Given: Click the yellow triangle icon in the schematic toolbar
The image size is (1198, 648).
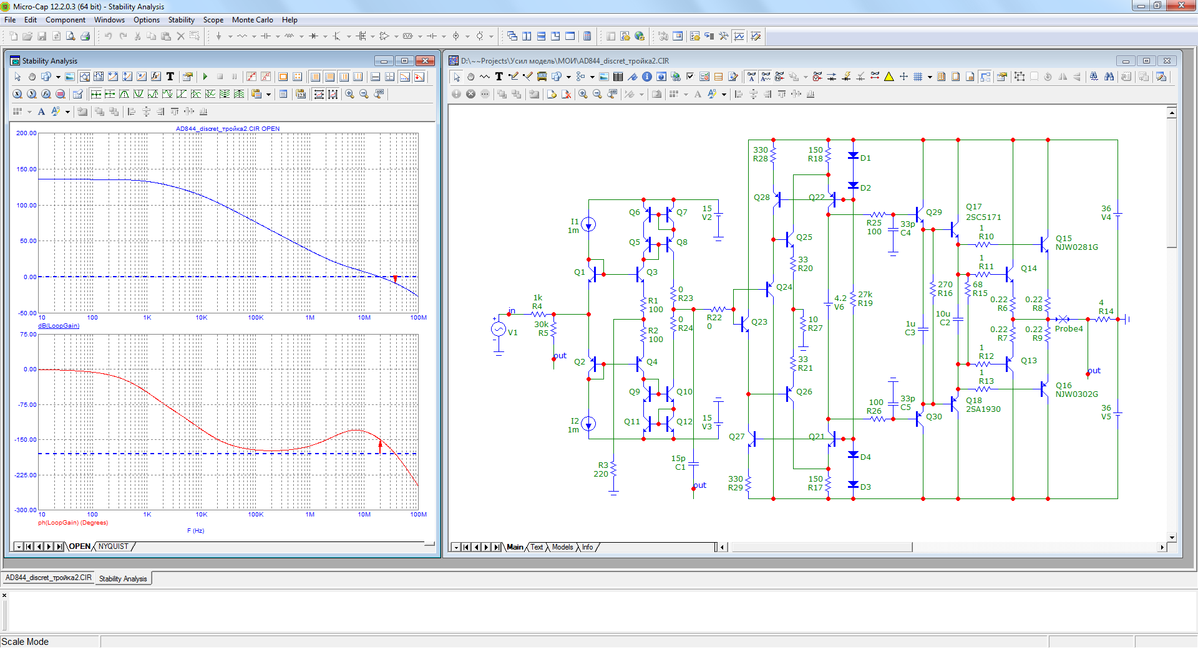Looking at the screenshot, I should click(889, 77).
